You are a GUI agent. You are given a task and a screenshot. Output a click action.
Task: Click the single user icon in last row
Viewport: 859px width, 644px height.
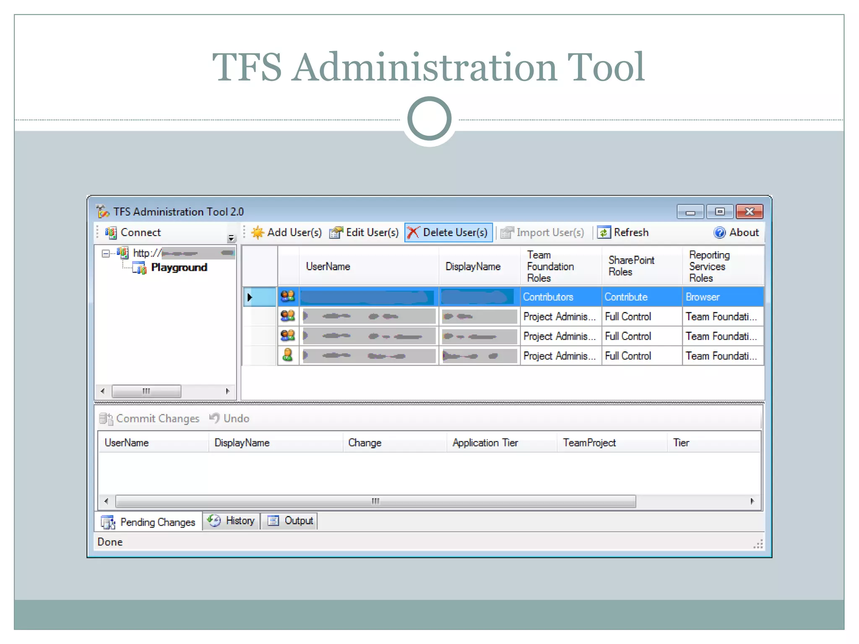pyautogui.click(x=288, y=355)
